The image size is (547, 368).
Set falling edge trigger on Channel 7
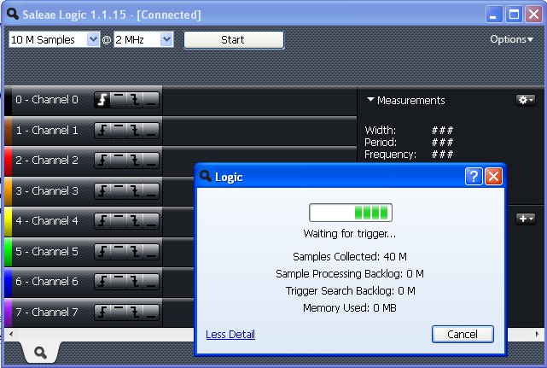click(x=135, y=313)
